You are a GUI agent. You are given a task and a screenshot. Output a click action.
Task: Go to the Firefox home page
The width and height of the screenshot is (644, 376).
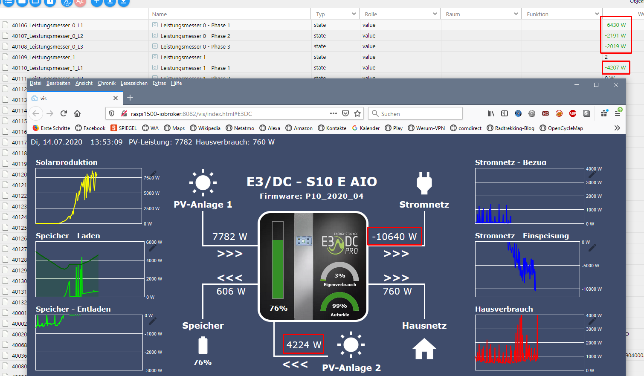click(x=77, y=113)
